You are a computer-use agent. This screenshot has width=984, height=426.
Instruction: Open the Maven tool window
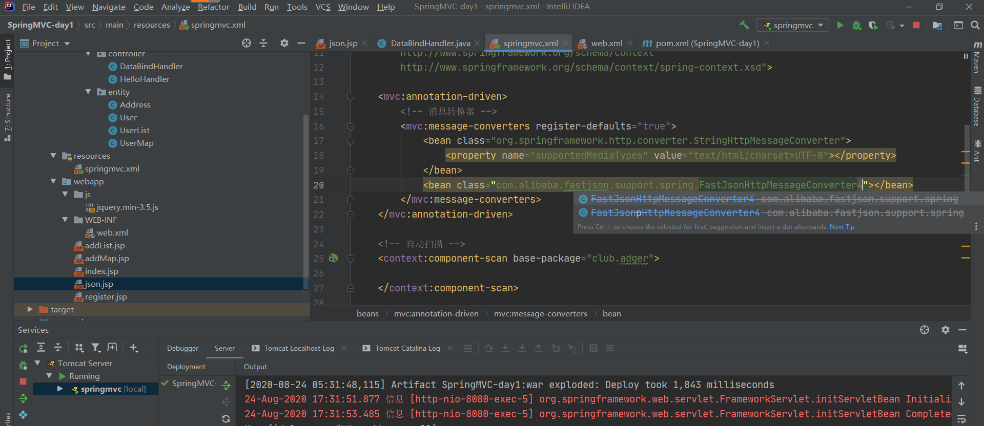click(977, 57)
